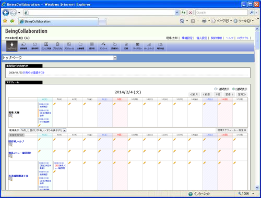
Task: Stop loading with the red X icon
Action: coord(191,13)
